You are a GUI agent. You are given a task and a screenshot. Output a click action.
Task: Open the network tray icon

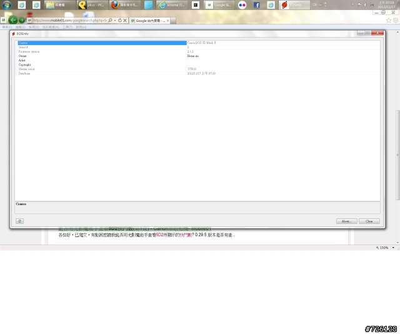(x=372, y=4)
